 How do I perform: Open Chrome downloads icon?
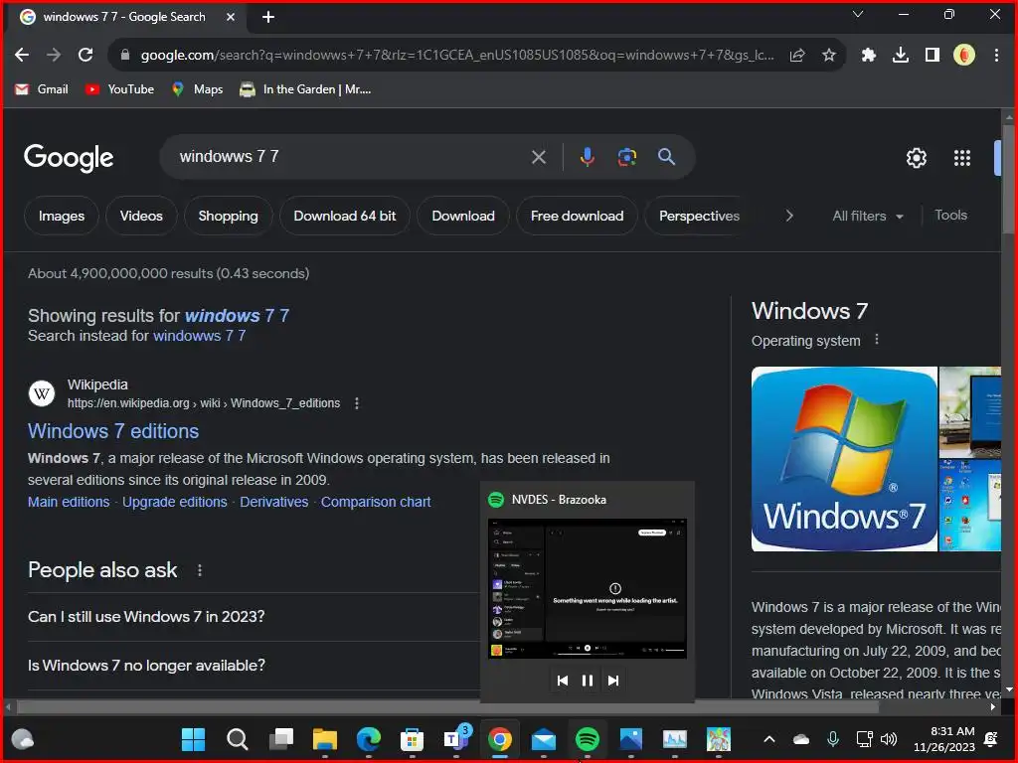[x=901, y=56]
